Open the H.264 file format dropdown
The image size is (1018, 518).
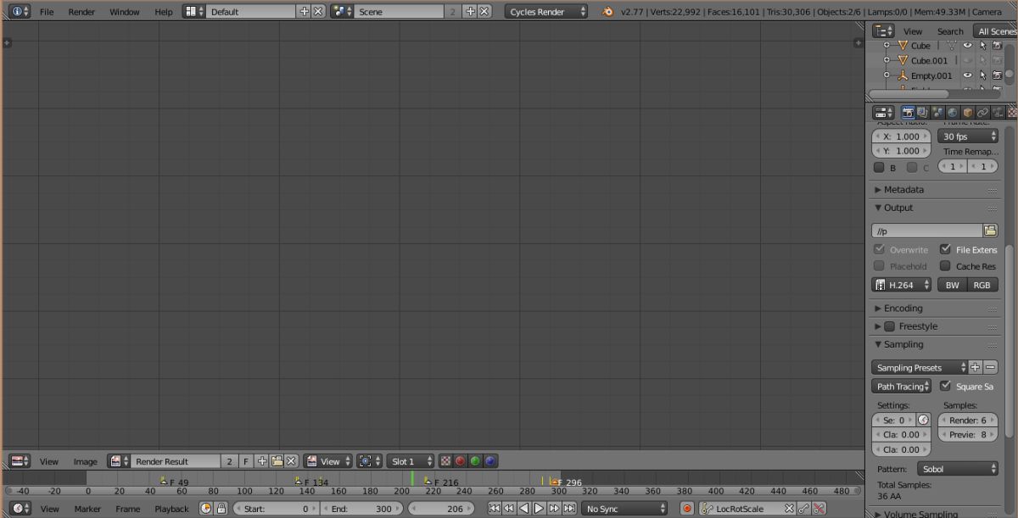(x=902, y=285)
